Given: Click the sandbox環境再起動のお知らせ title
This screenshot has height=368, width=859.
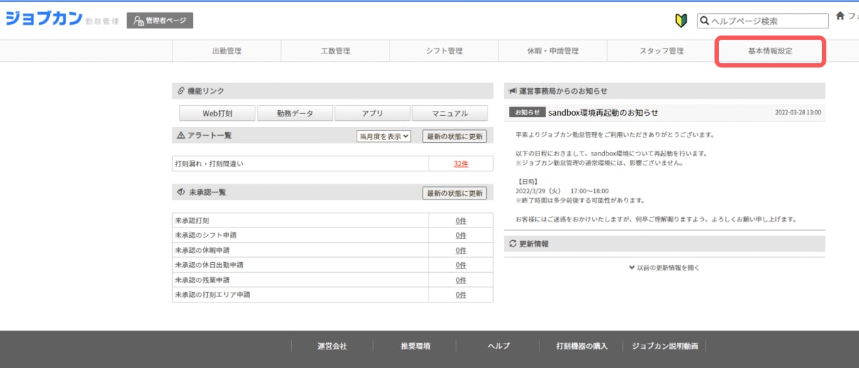Looking at the screenshot, I should [604, 112].
